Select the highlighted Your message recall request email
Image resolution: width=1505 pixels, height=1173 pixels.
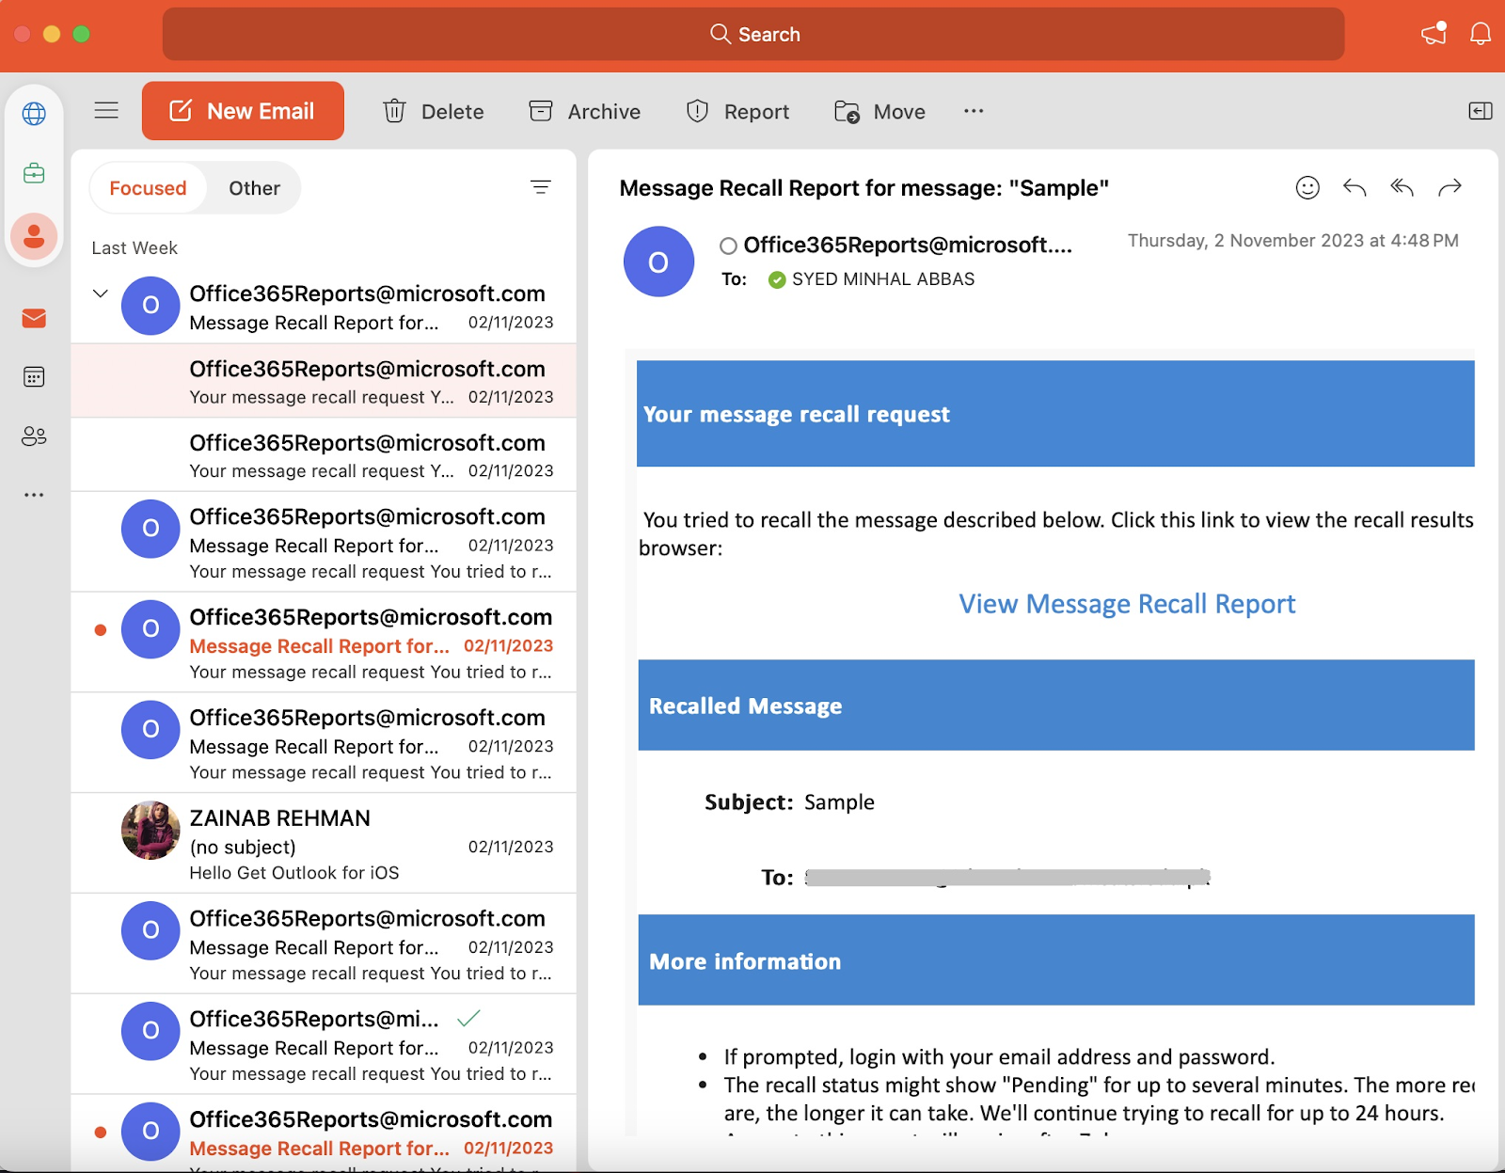coord(324,381)
